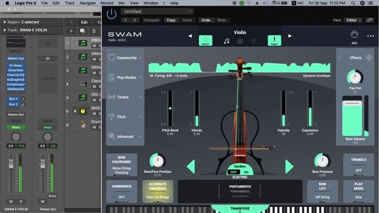Click the green Panic exclamation button
This screenshot has height=213, width=379.
tap(274, 40)
